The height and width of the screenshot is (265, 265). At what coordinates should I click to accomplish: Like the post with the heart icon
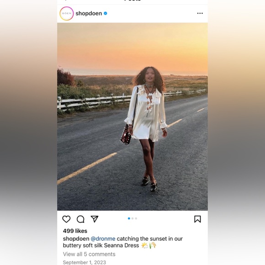66,219
